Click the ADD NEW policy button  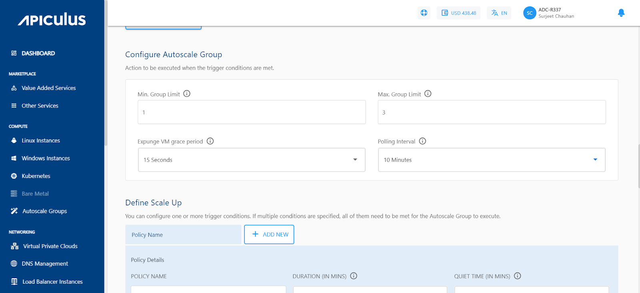coord(269,235)
